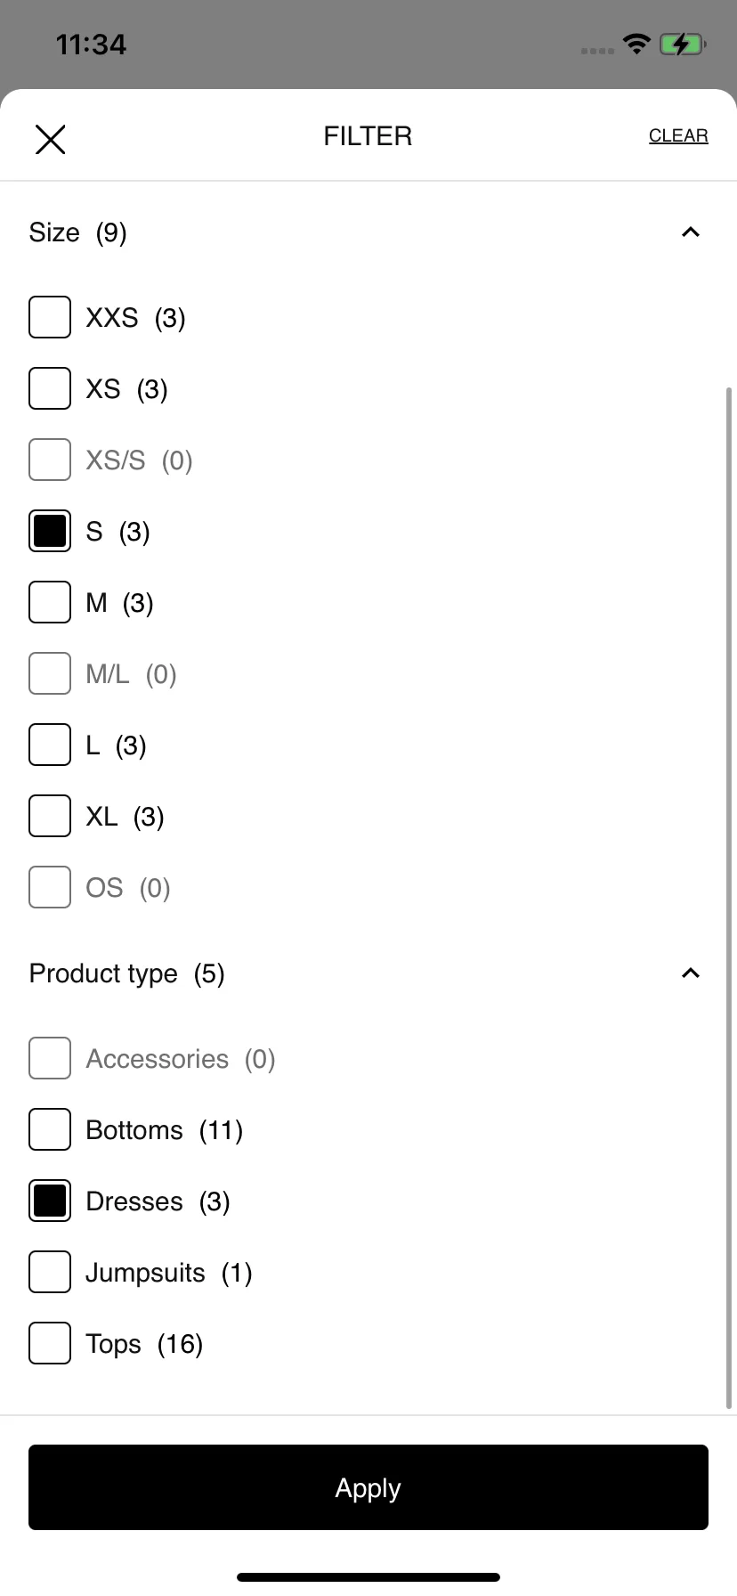Close the filter panel with X icon

tap(51, 139)
